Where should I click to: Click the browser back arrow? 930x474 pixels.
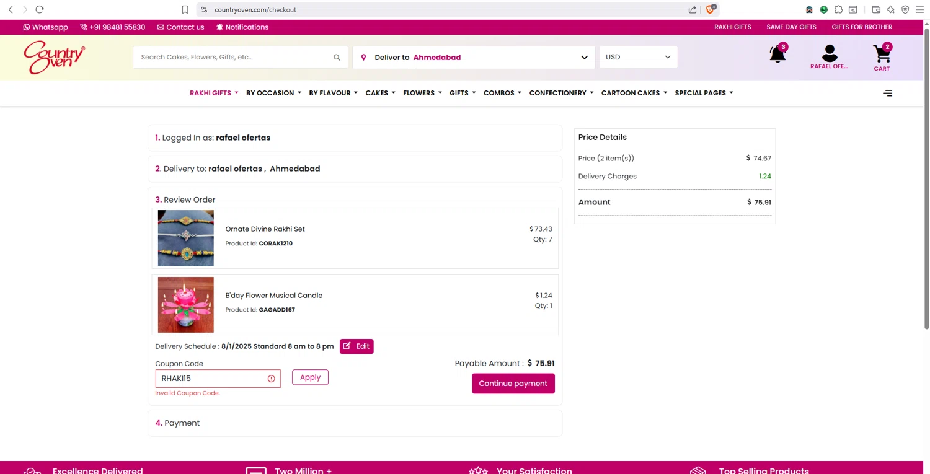point(11,9)
